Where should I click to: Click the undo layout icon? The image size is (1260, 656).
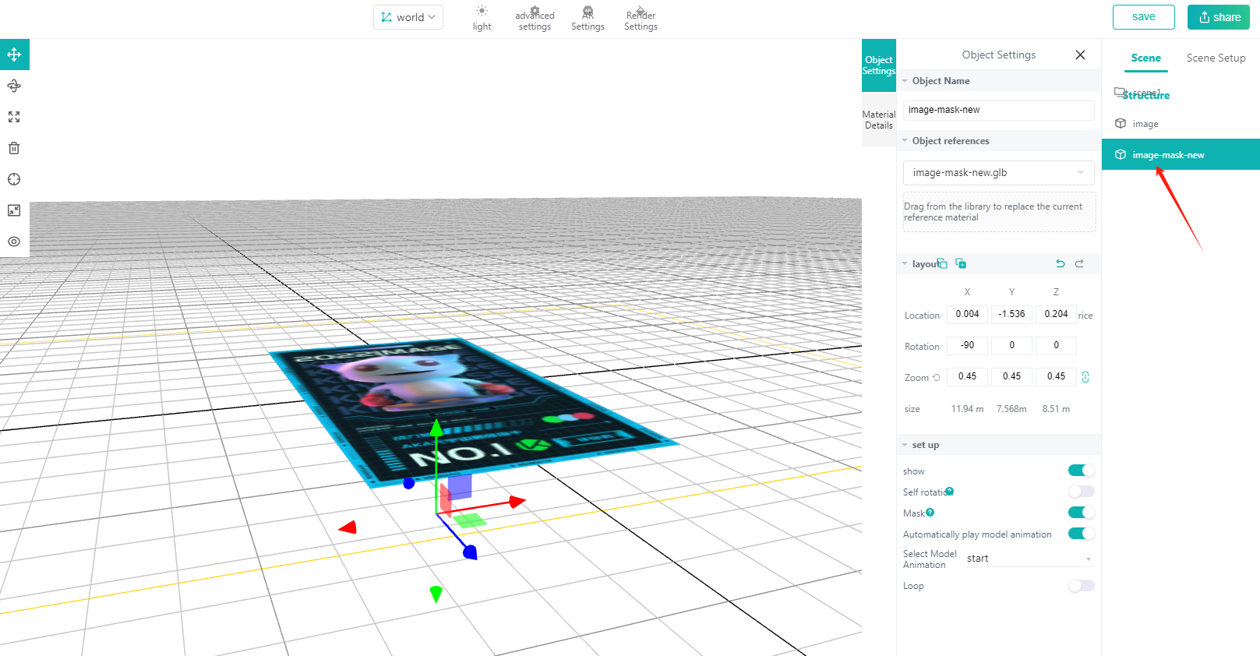[1061, 263]
